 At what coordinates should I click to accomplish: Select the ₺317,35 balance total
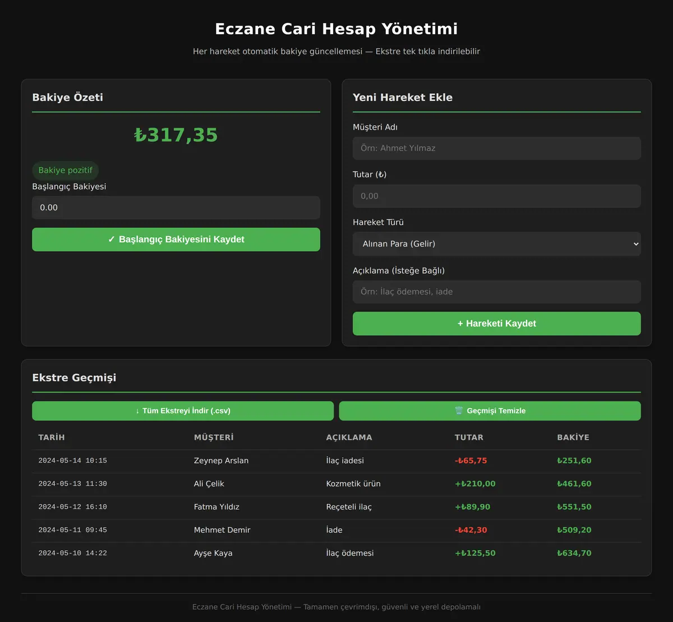(176, 135)
